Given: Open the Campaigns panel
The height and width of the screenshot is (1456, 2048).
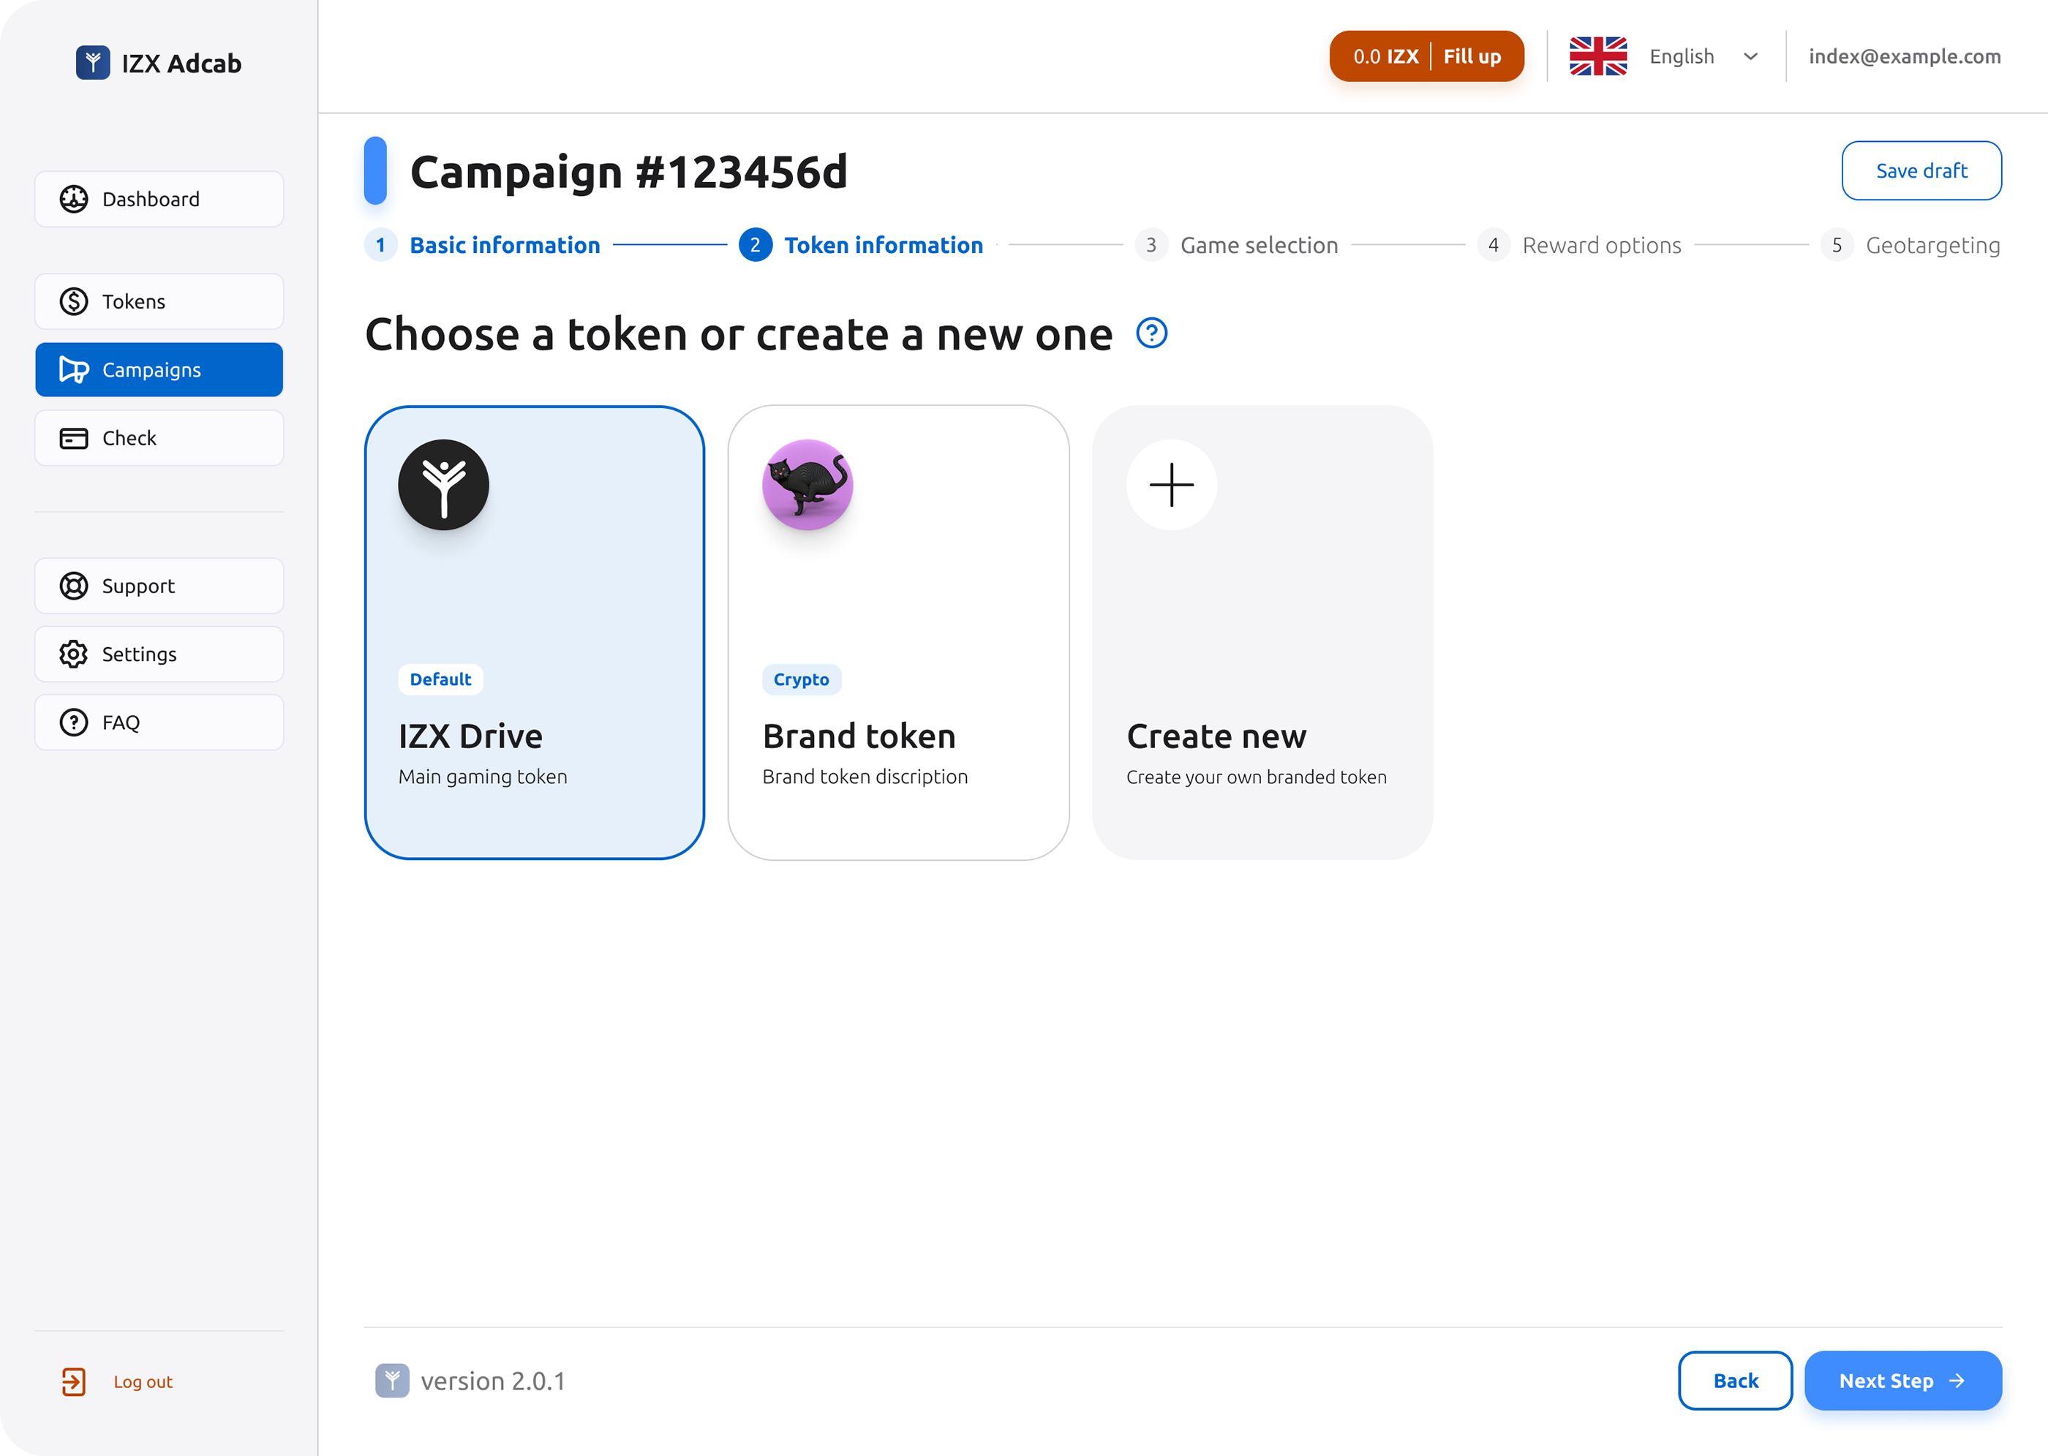Looking at the screenshot, I should tap(159, 369).
